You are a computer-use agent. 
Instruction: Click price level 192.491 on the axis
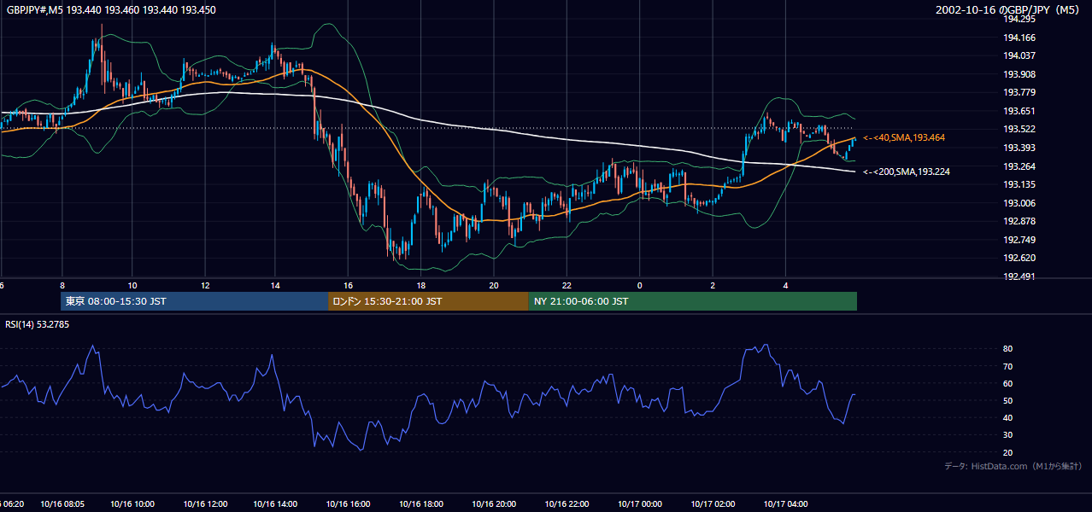point(1019,276)
